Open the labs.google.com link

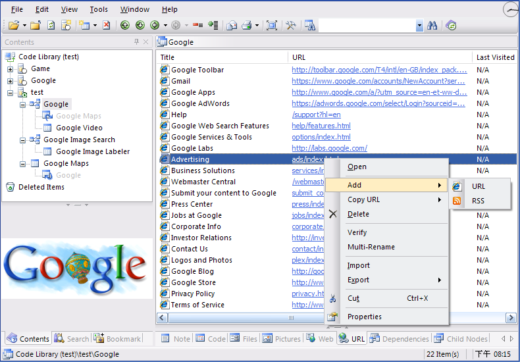329,148
